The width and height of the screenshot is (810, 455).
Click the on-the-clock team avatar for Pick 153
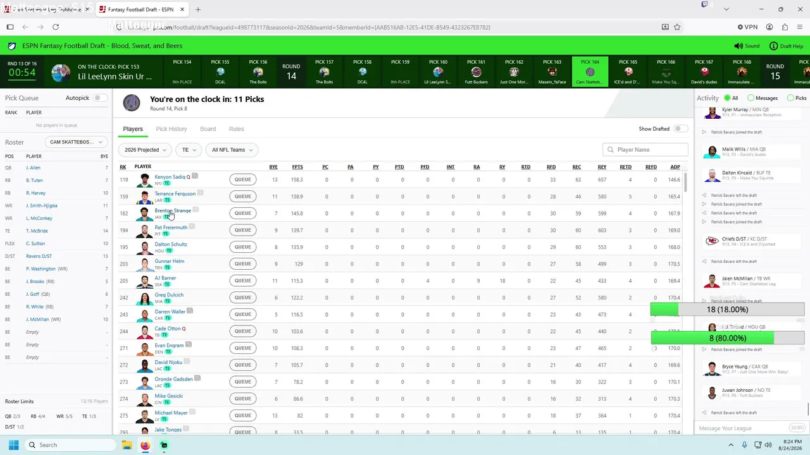pos(61,73)
